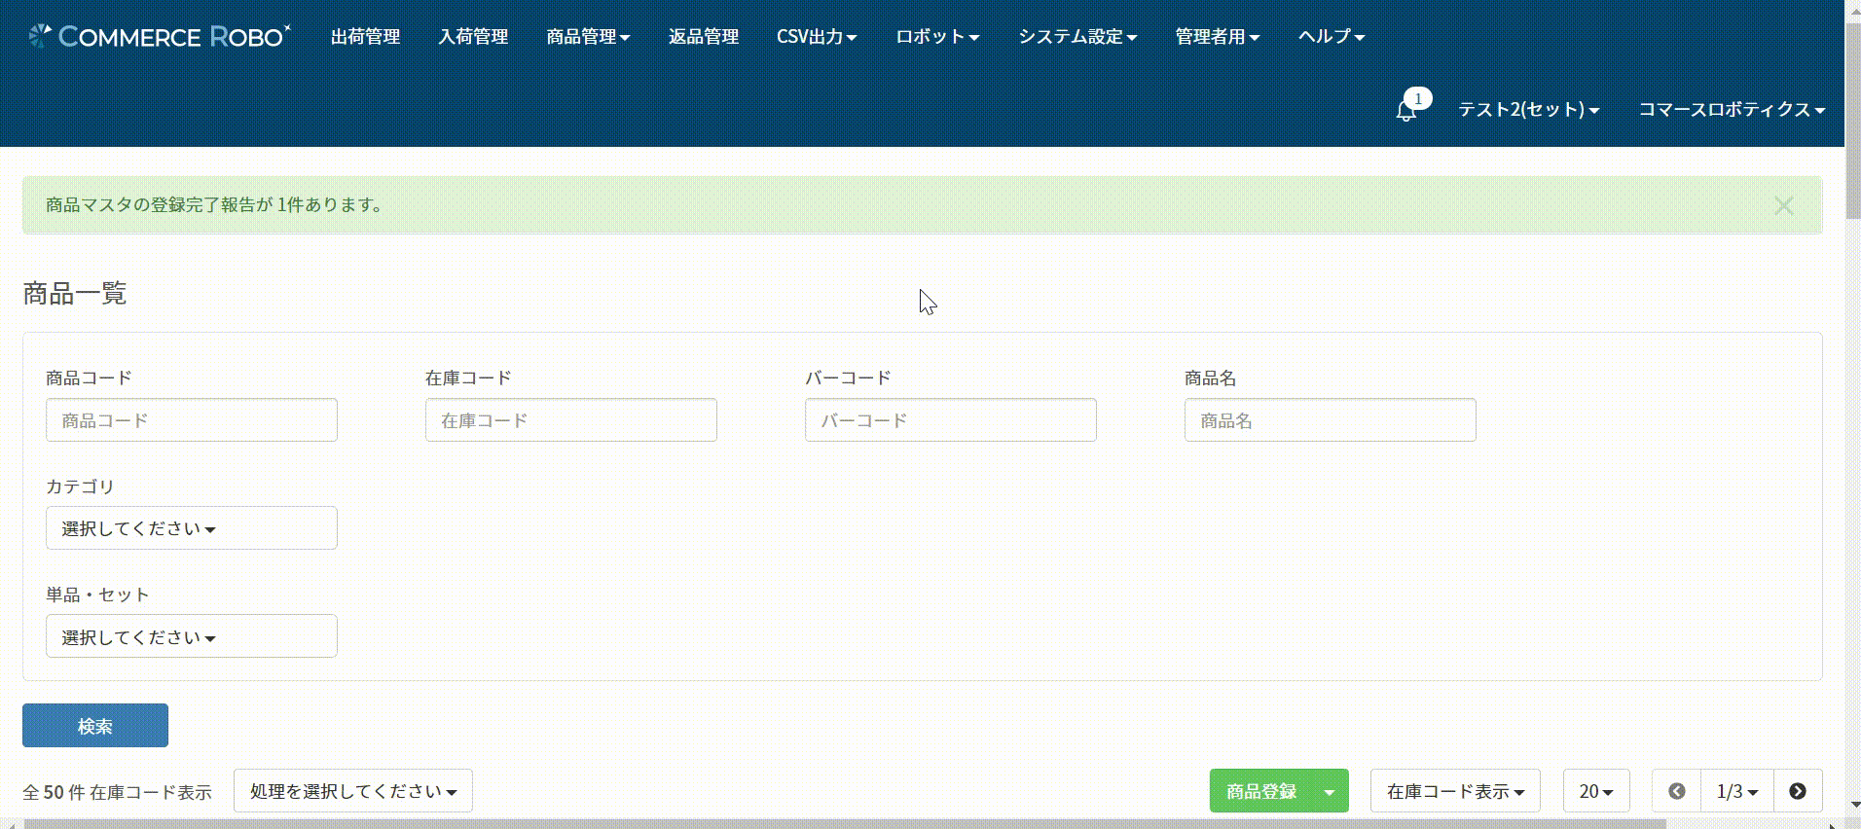Expand ロボット menu

(x=937, y=36)
